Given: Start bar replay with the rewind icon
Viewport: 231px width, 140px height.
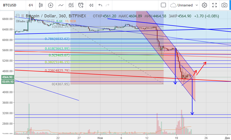Looking at the screenshot, I should 91,5.
